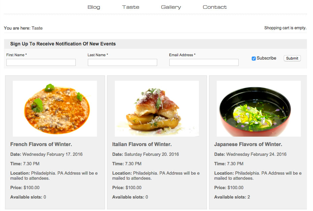
Task: Open the Japanese Flavors of Winter title
Action: point(248,144)
